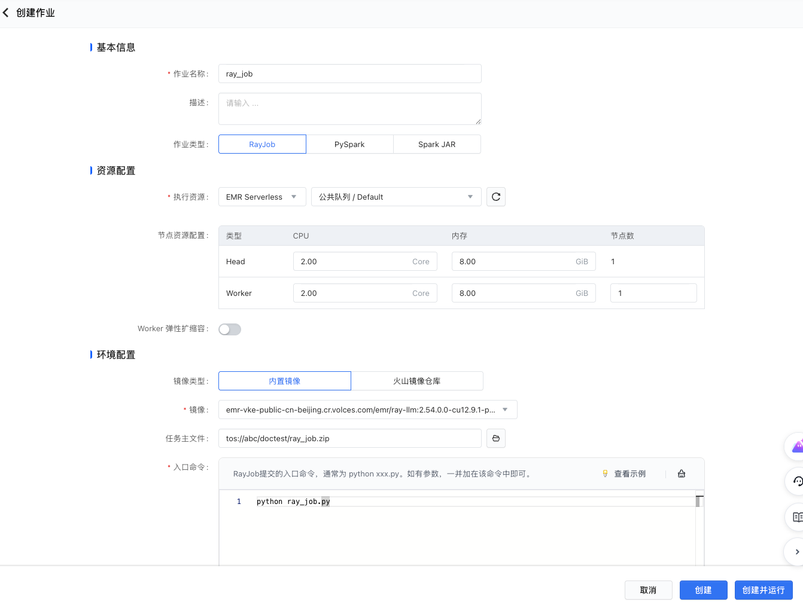Screen dimensions: 803x608
Task: Open the lightbulb 查看示例 icon
Action: point(605,473)
